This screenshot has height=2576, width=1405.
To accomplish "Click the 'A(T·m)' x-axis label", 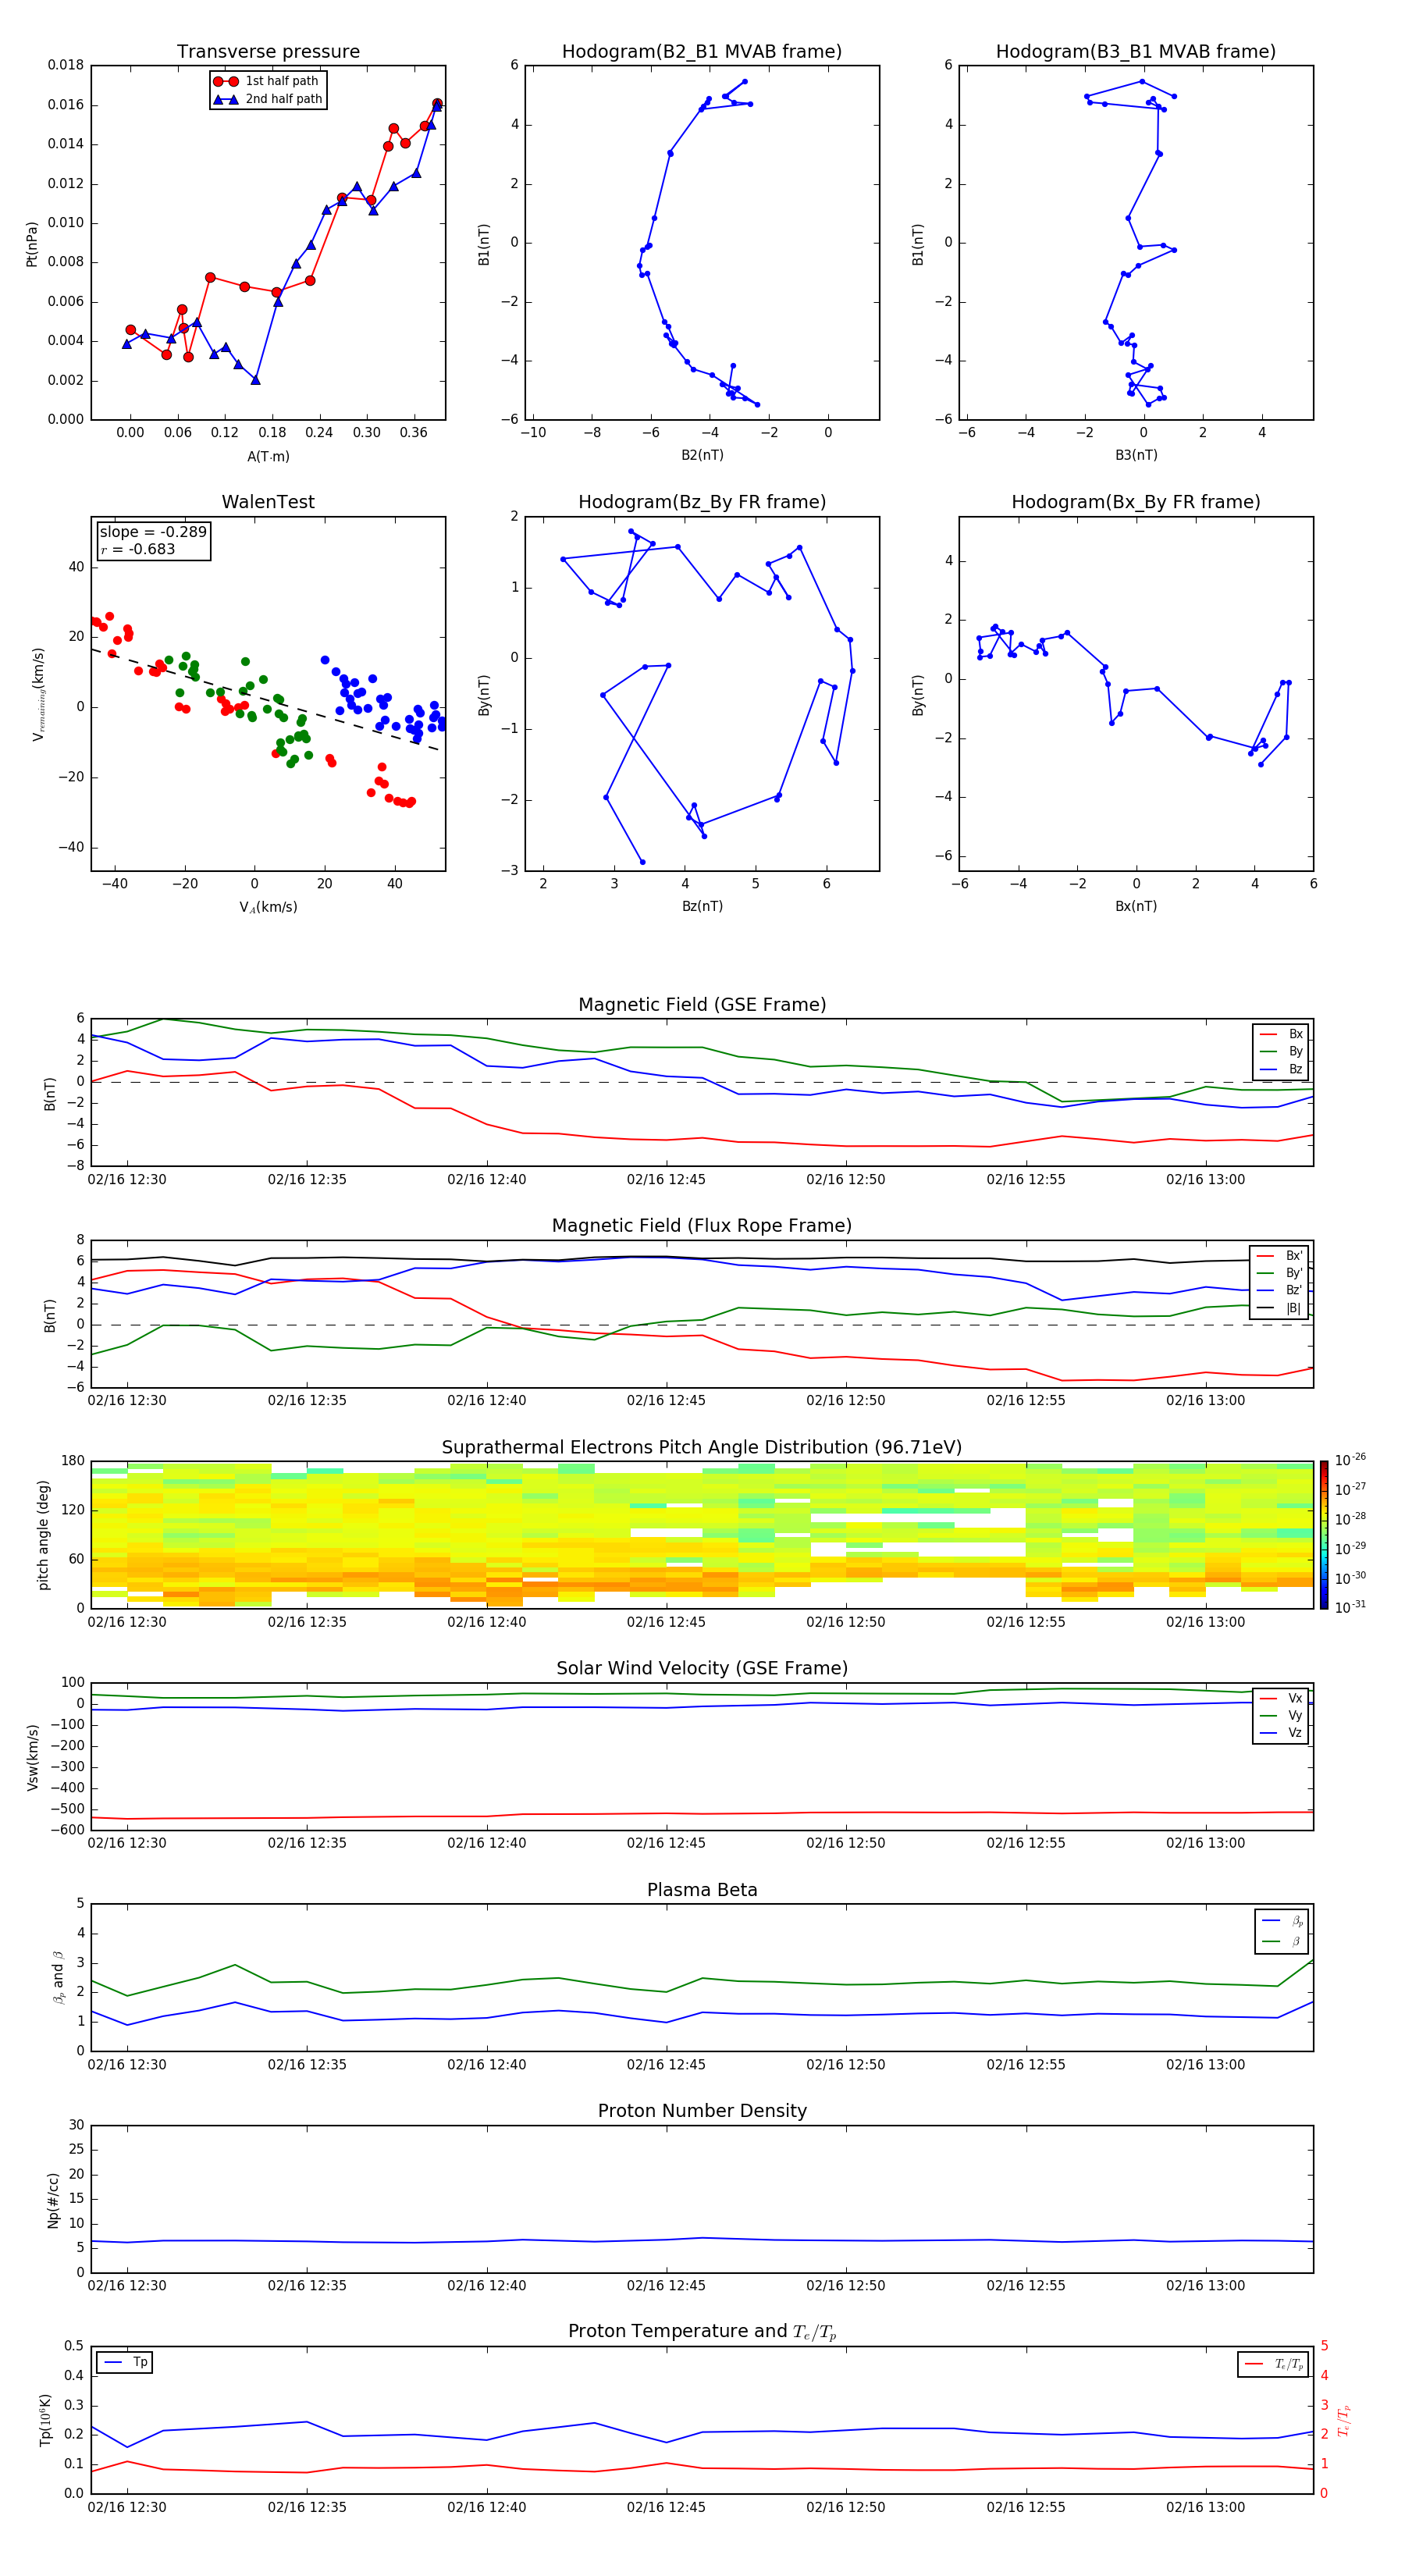I will click(x=268, y=457).
